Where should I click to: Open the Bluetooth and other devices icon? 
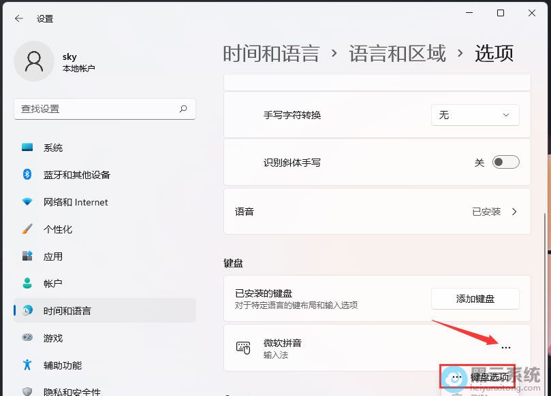click(27, 175)
